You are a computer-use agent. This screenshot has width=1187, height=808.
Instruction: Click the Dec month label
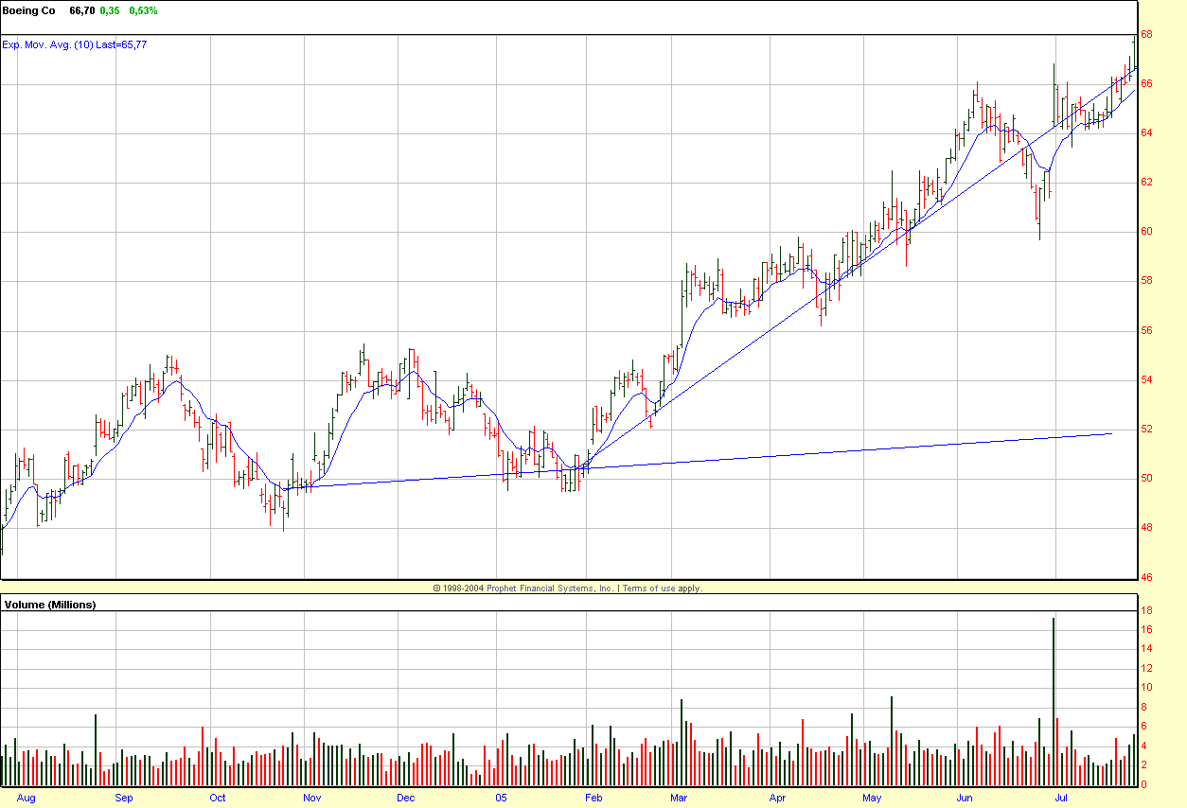(x=406, y=798)
